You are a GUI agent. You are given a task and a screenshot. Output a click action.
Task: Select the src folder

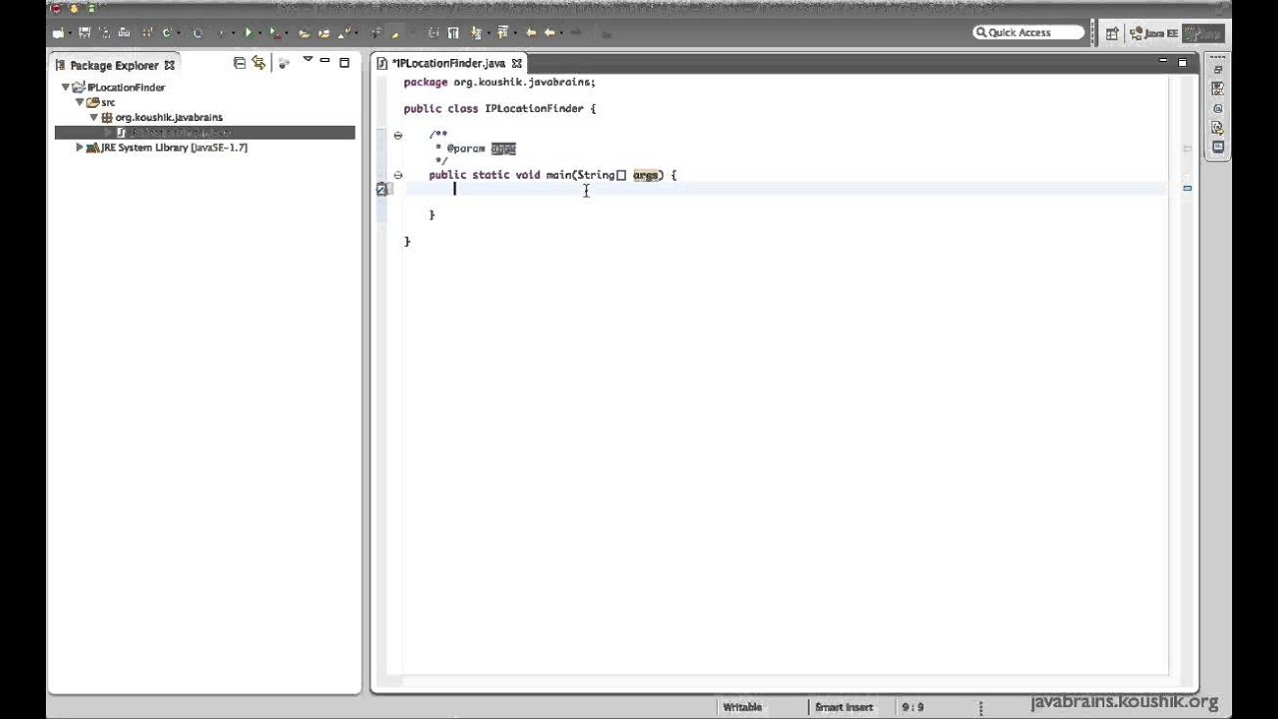pyautogui.click(x=108, y=102)
